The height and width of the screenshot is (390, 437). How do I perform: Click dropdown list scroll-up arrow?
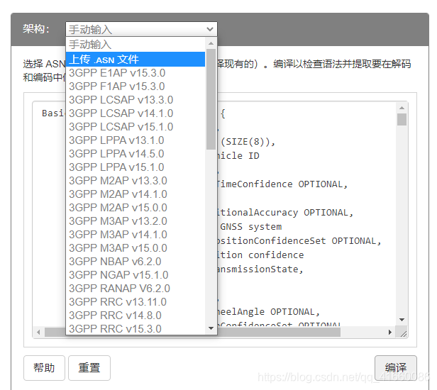[211, 43]
